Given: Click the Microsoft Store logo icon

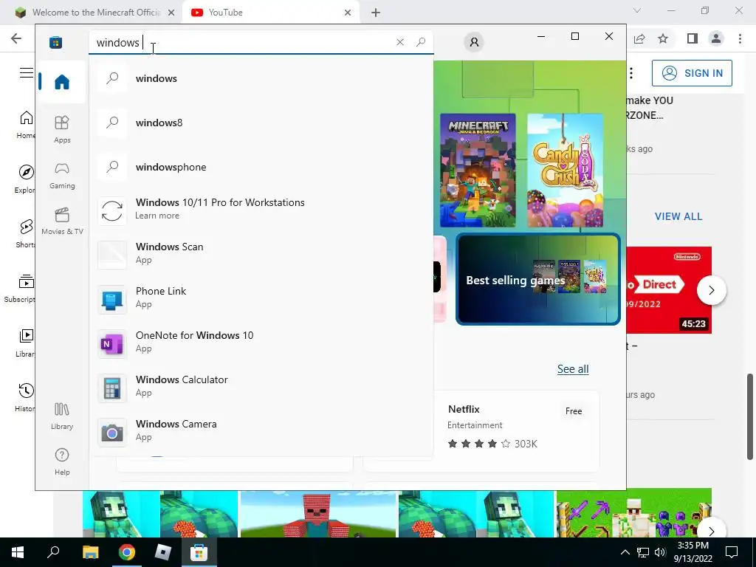Looking at the screenshot, I should click(56, 42).
